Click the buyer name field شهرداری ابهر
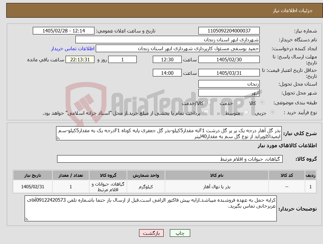 168,40
